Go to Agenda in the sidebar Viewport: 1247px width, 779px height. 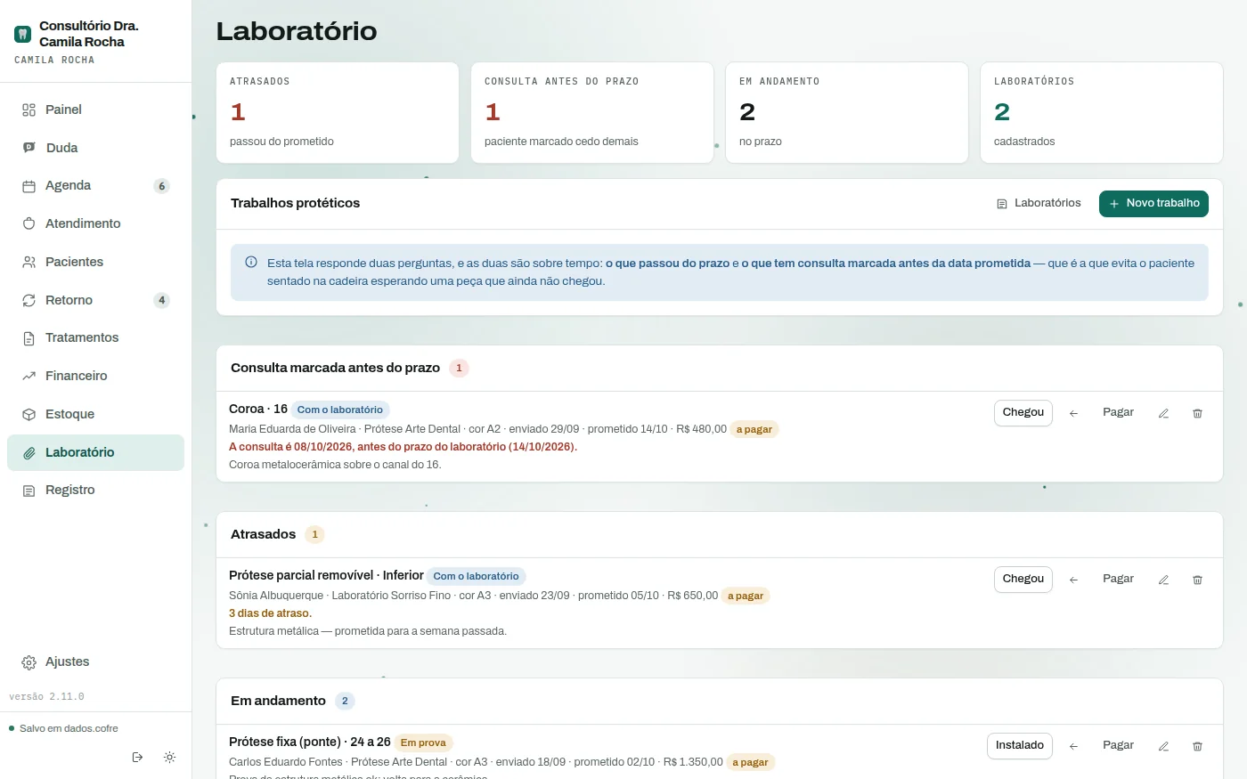coord(95,185)
